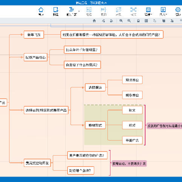
Task: Select the pink summary note at the bottom
Action: coord(129,163)
